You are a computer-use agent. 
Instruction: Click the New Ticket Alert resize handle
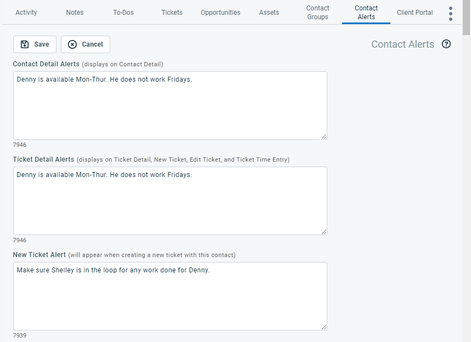pos(324,327)
